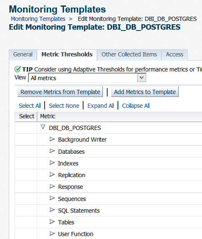202x239 pixels.
Task: Expand the Databases metric group arrow
Action: click(x=52, y=151)
